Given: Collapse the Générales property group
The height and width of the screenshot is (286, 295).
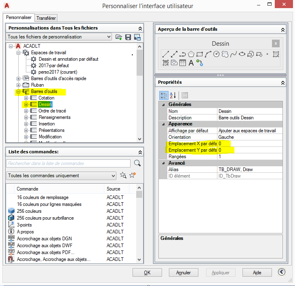Looking at the screenshot, I should pos(164,105).
